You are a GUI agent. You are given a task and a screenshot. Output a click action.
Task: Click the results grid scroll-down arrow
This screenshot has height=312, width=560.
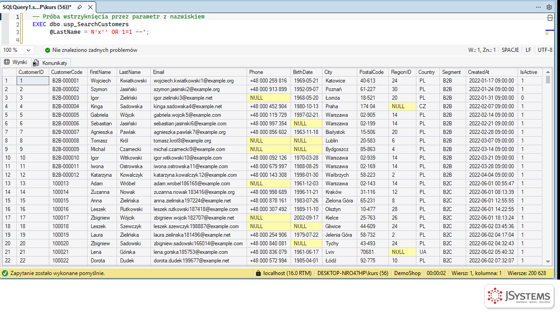coord(548,262)
